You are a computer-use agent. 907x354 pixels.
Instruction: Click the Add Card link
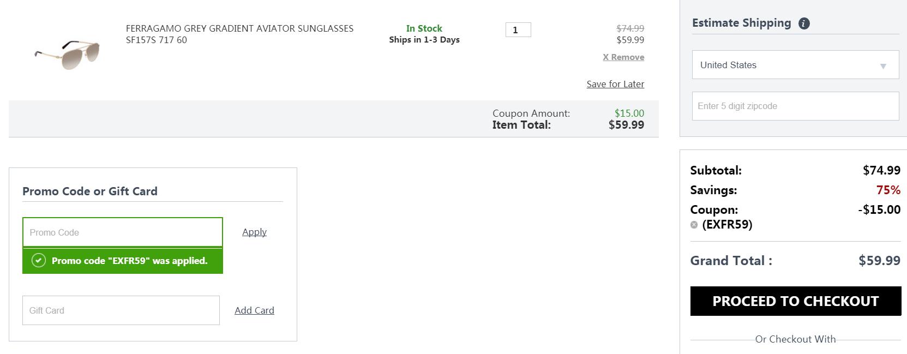click(x=254, y=310)
